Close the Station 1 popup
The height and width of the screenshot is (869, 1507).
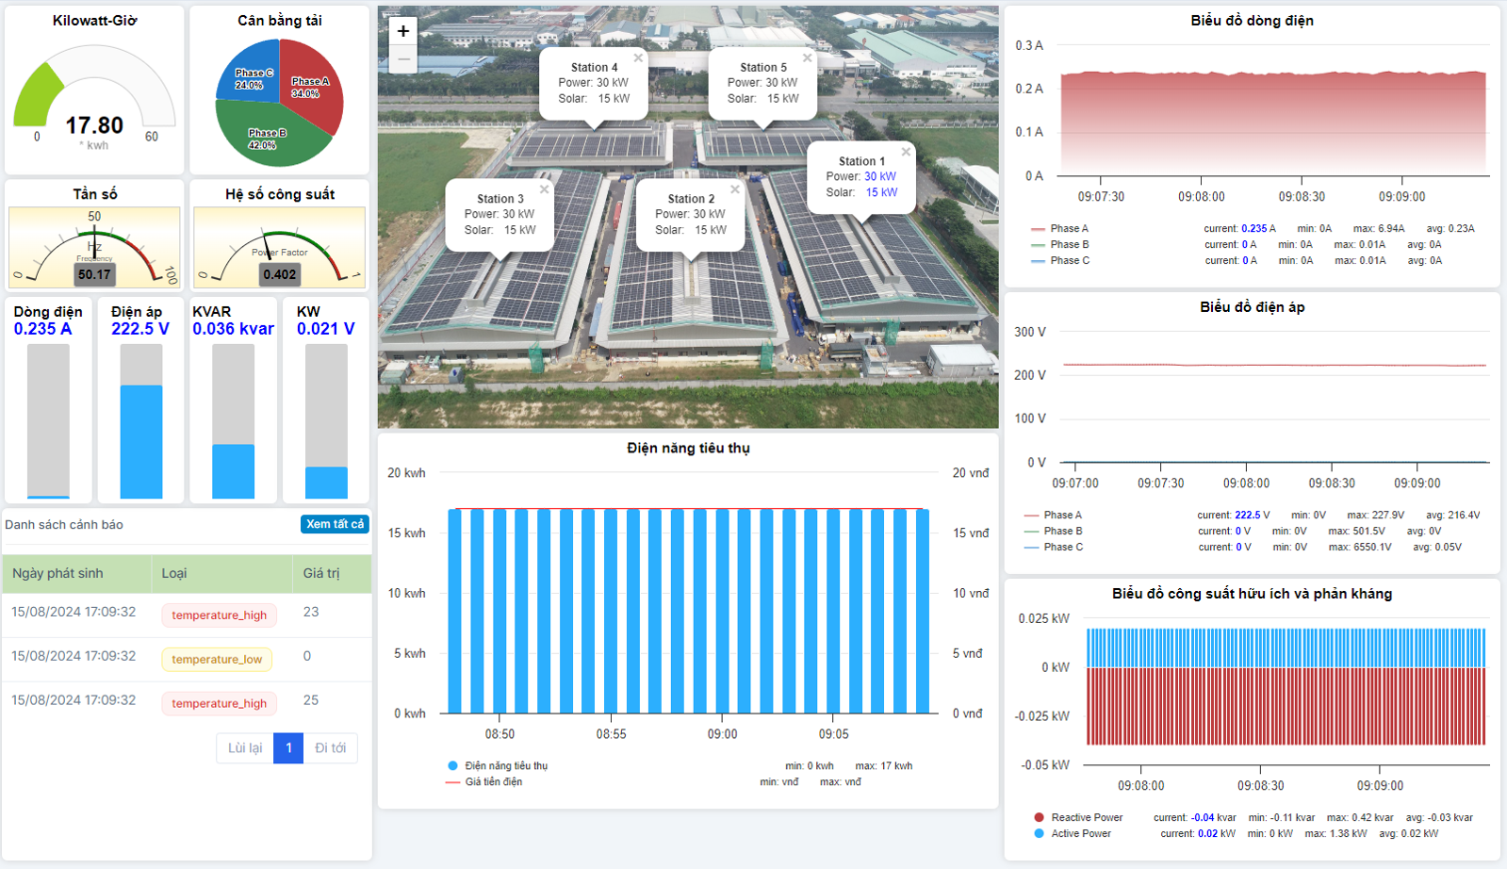click(906, 152)
